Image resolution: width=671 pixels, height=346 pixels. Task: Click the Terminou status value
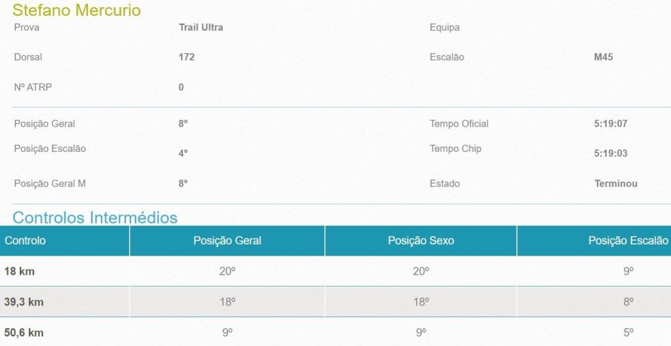click(x=615, y=183)
